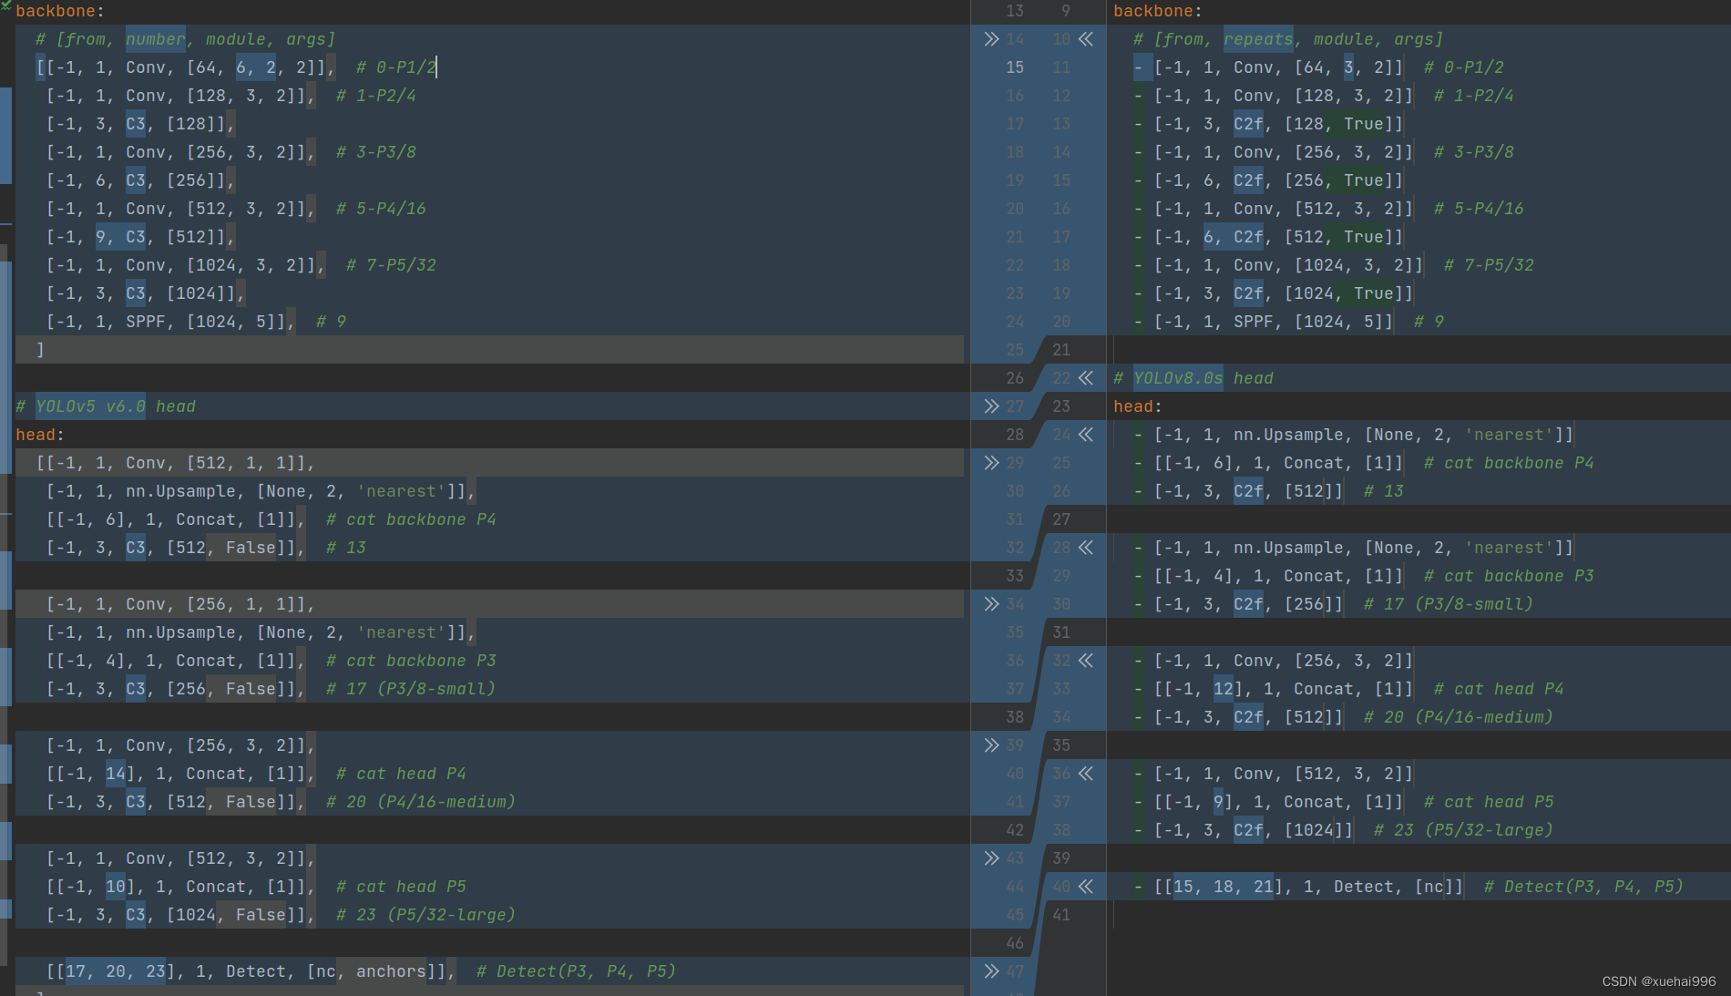The width and height of the screenshot is (1731, 996).
Task: Click 'anchors' in left Detect line
Action: pos(391,971)
